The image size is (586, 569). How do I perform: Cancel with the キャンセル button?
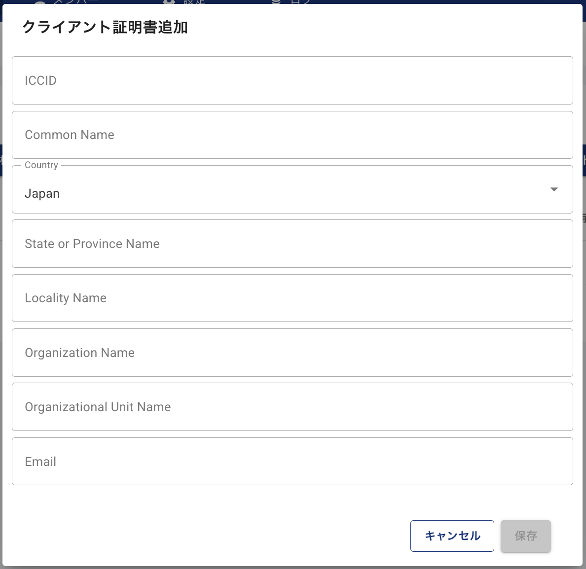[452, 536]
